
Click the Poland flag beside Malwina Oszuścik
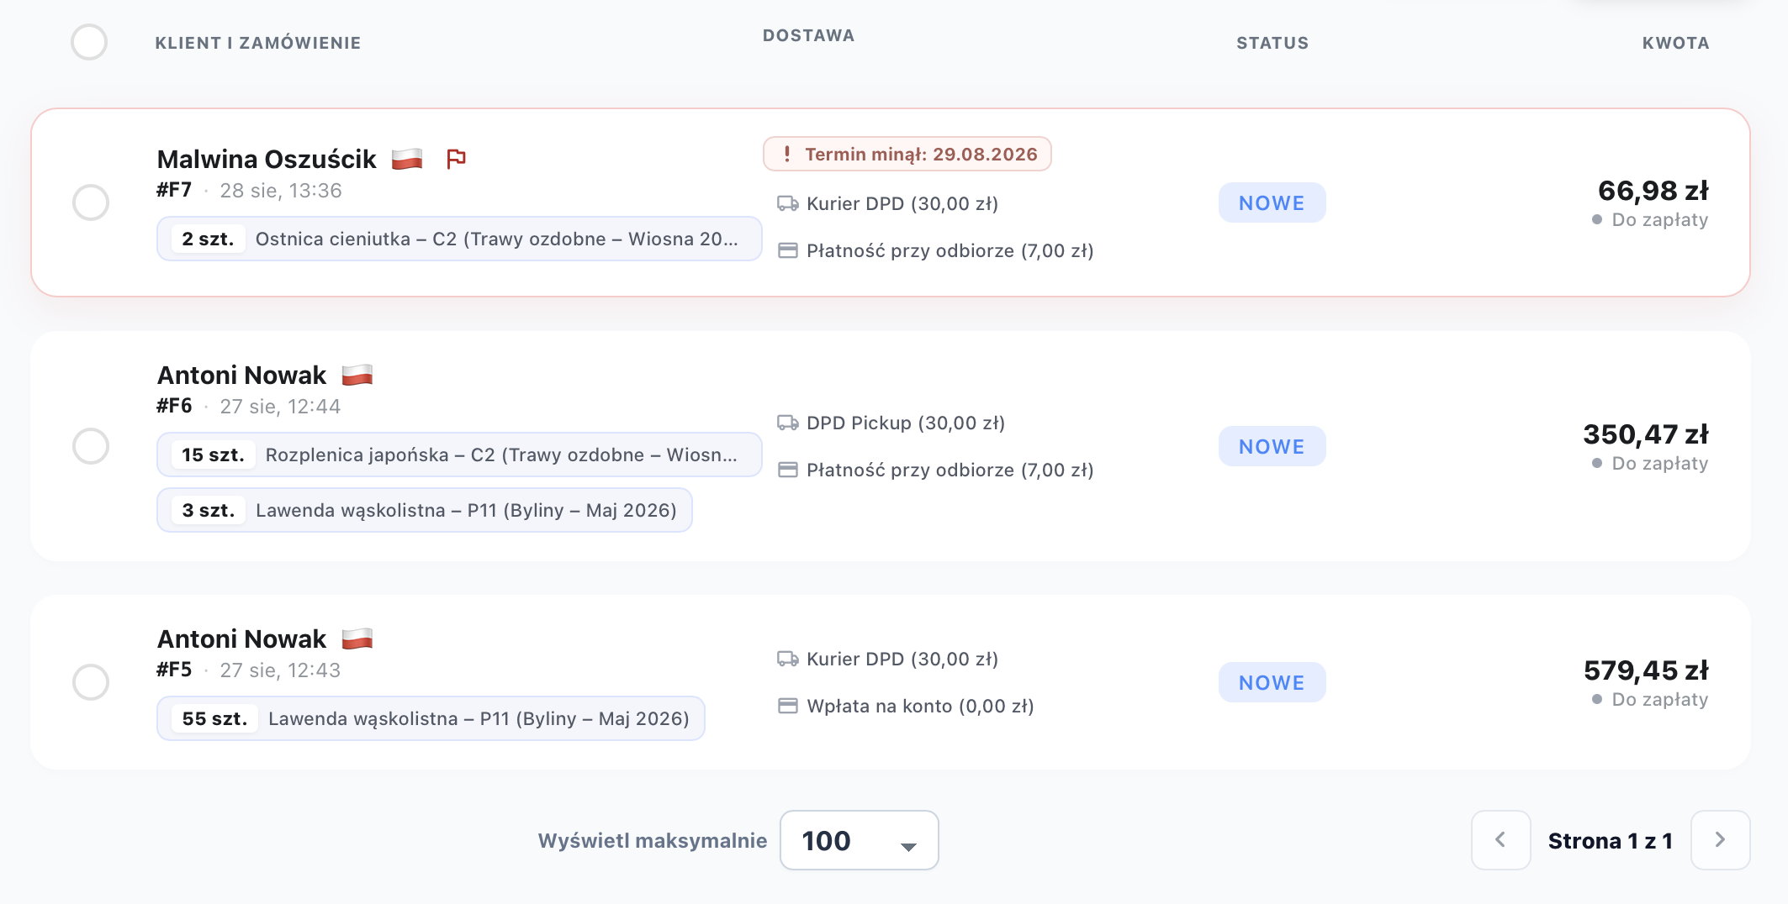pyautogui.click(x=407, y=159)
